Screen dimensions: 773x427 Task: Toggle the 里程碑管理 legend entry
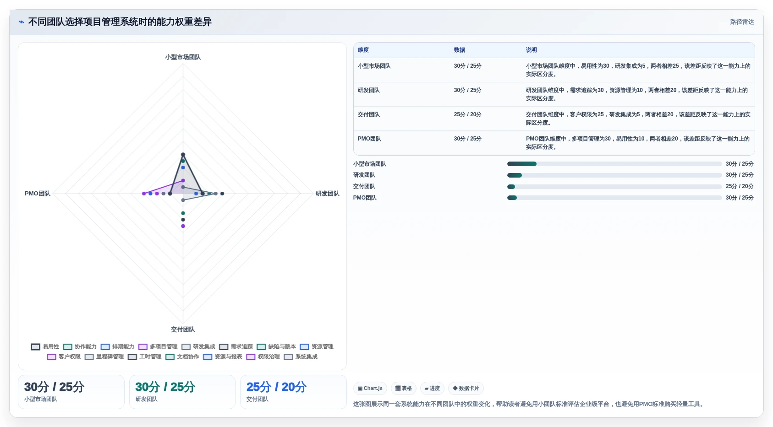pos(104,357)
